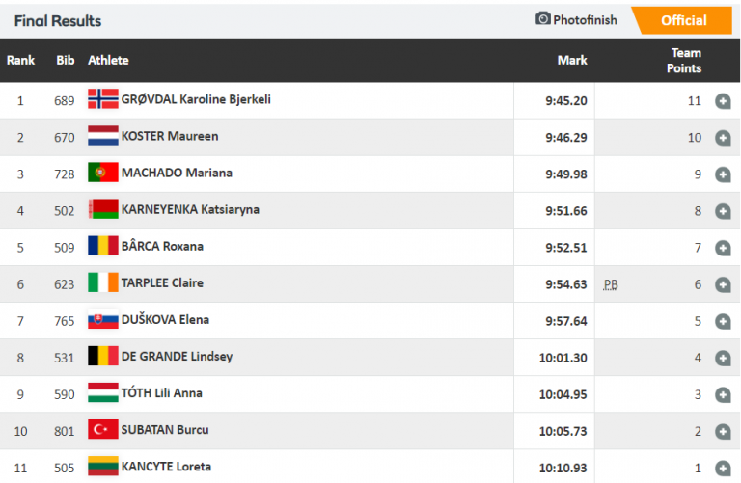741x483 pixels.
Task: Click the Slovakia flag beside DUŠKOVA
Action: 102,319
